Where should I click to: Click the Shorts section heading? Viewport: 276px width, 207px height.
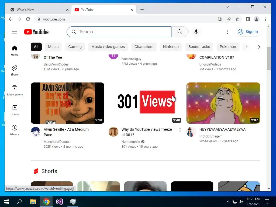pyautogui.click(x=49, y=171)
